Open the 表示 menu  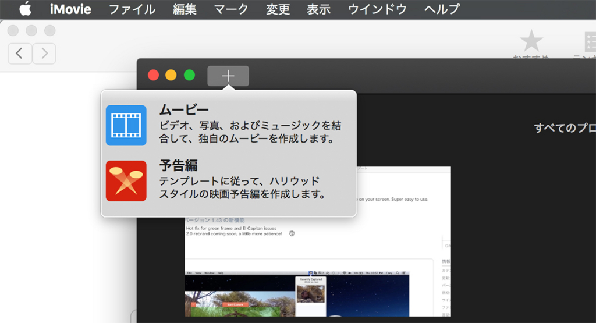click(318, 9)
